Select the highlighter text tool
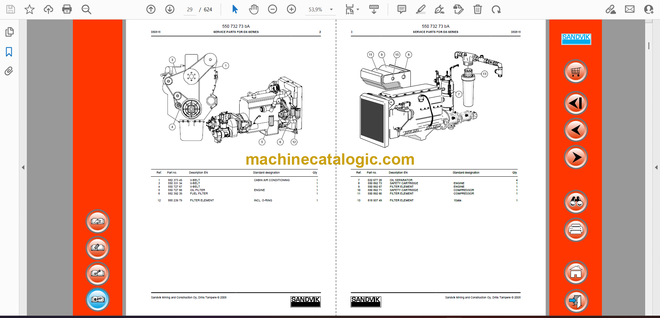The width and height of the screenshot is (660, 318). click(x=420, y=9)
